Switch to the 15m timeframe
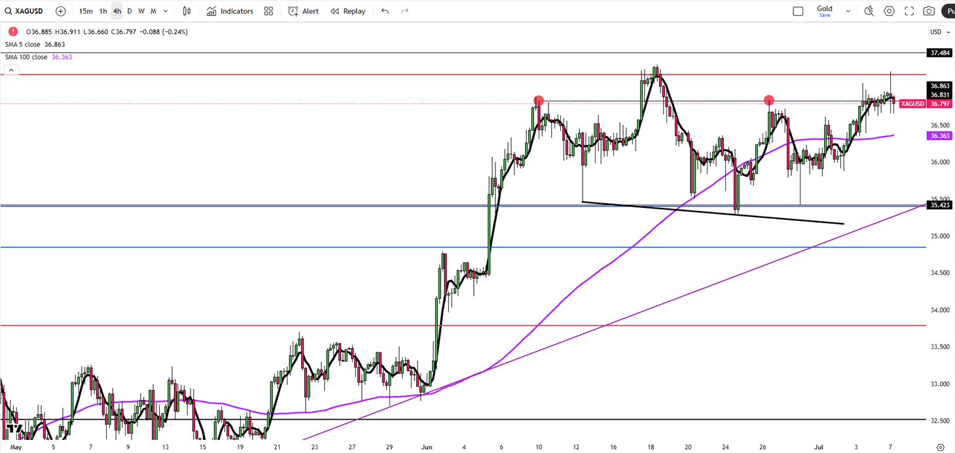The height and width of the screenshot is (453, 955). click(86, 11)
